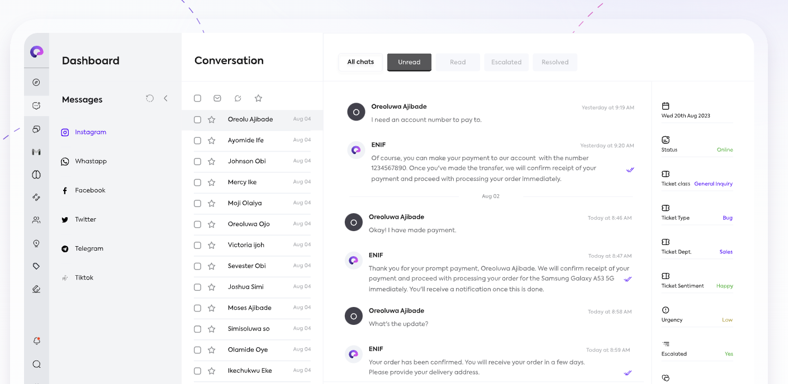Open the connected nodes sidebar icon
788x384 pixels.
pyautogui.click(x=36, y=197)
